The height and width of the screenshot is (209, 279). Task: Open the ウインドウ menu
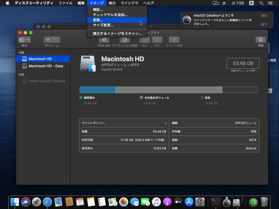click(129, 3)
